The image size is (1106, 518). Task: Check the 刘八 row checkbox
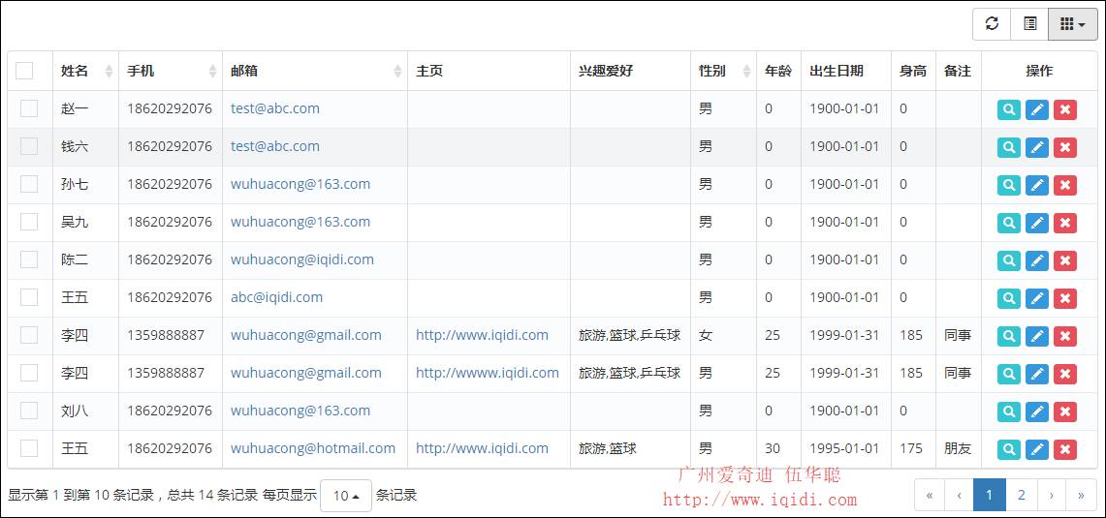29,411
